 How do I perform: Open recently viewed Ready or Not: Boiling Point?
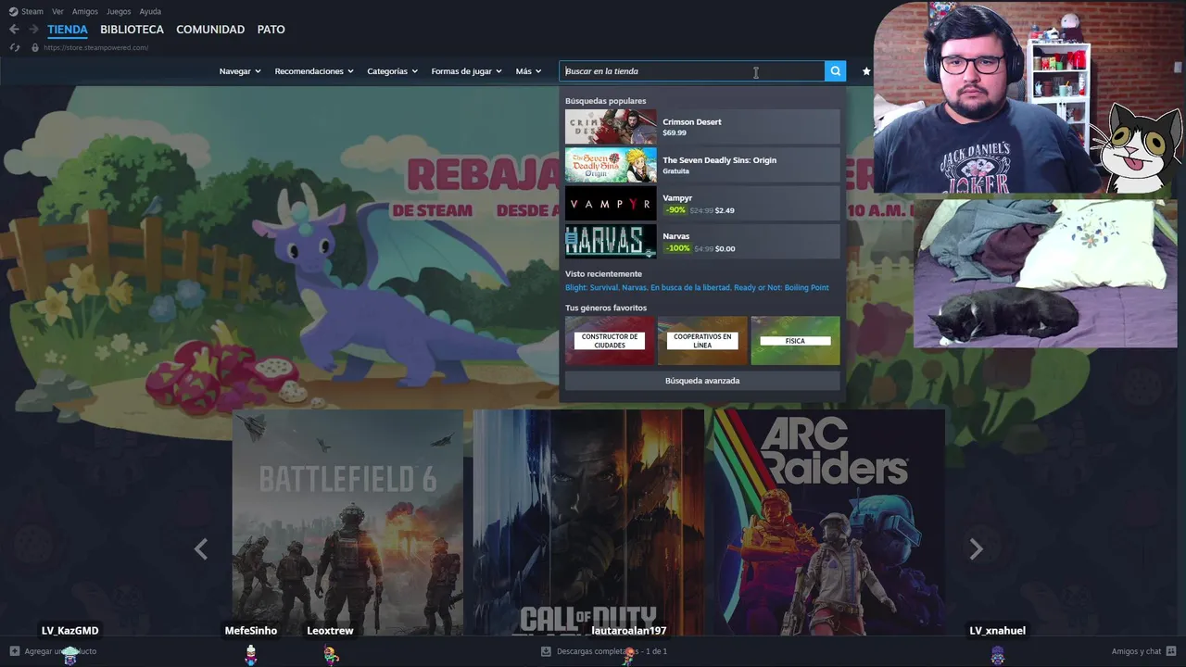[x=781, y=288]
